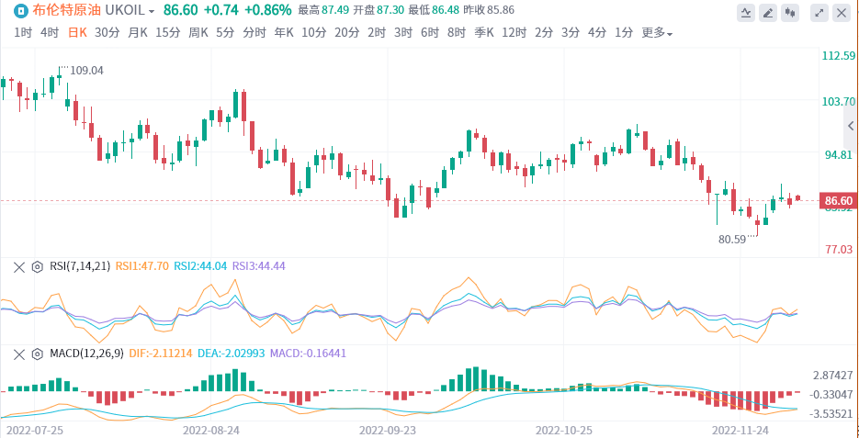Switch to 30分 timeframe
The width and height of the screenshot is (859, 438).
107,33
